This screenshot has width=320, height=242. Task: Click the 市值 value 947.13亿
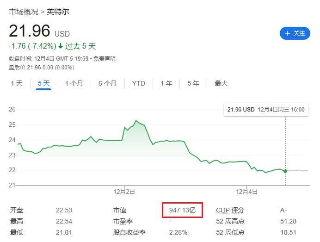click(183, 210)
